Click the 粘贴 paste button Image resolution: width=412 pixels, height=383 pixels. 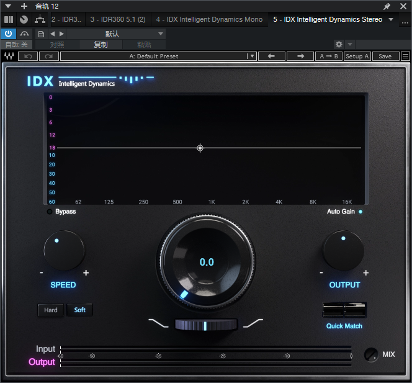coord(144,45)
